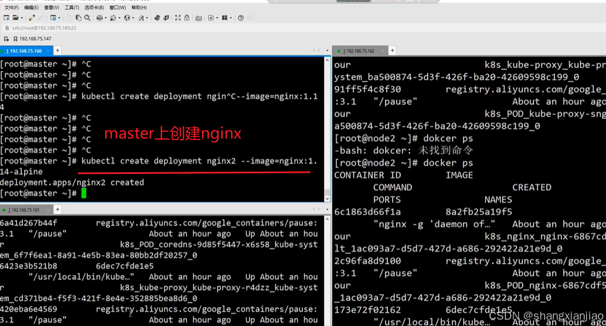Viewport: 606px width, 326px height.
Task: Click the chat bubble toolbar icon
Action: (x=250, y=18)
